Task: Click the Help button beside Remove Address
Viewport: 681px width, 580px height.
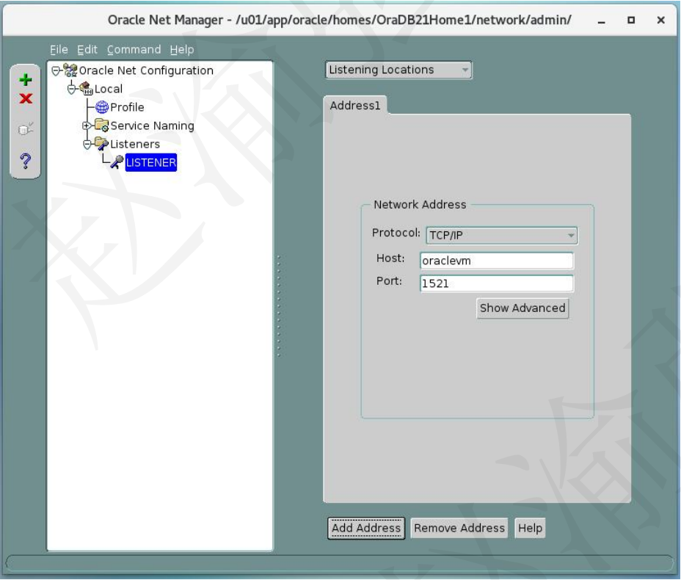Action: coord(530,528)
